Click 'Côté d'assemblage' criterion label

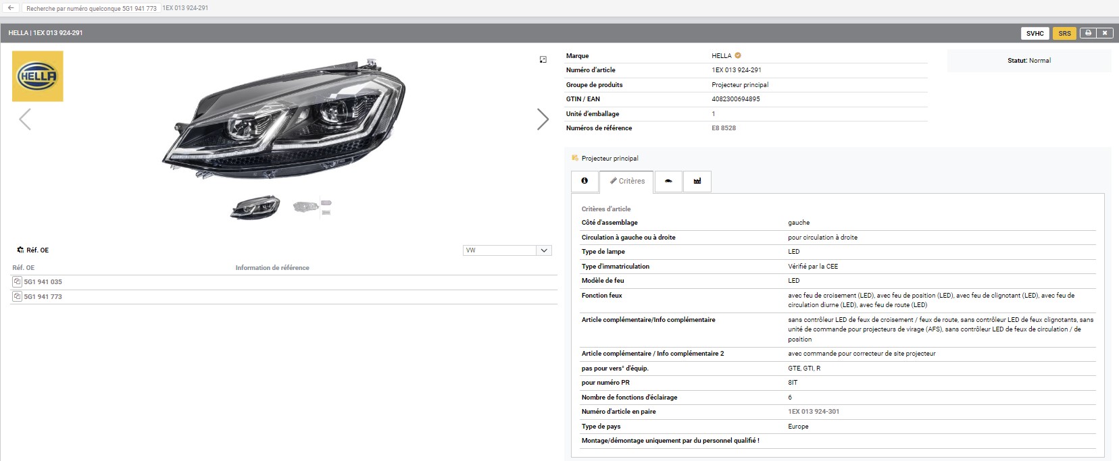610,223
